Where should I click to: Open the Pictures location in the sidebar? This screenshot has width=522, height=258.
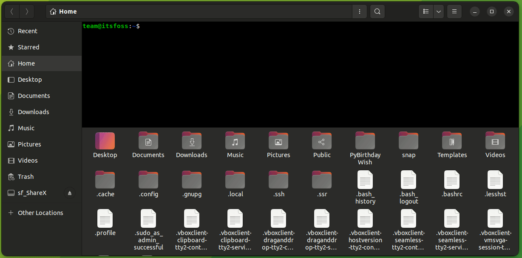[x=31, y=144]
